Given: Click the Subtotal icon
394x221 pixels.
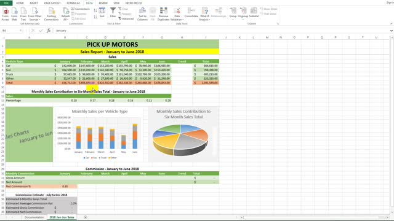Looking at the screenshot, I should point(254,12).
